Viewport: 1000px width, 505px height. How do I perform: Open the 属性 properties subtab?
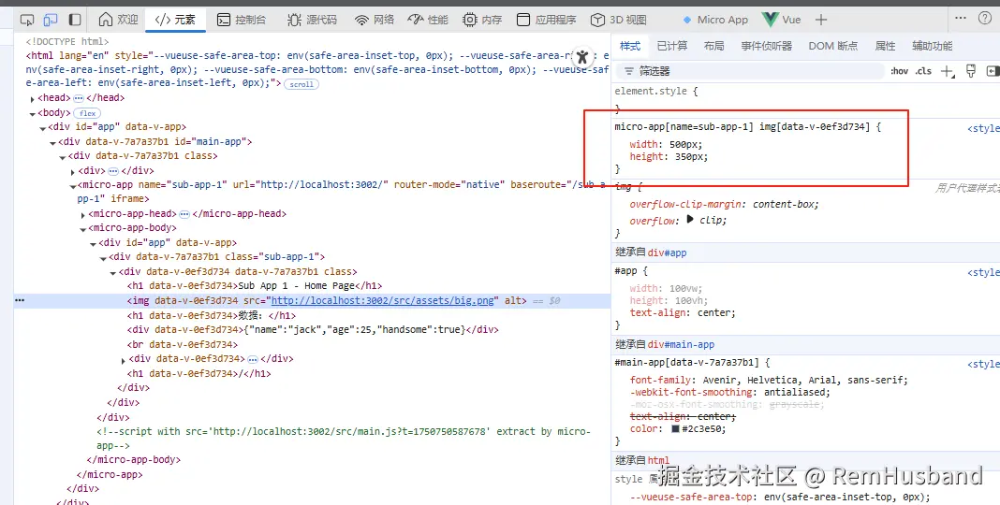pyautogui.click(x=885, y=46)
